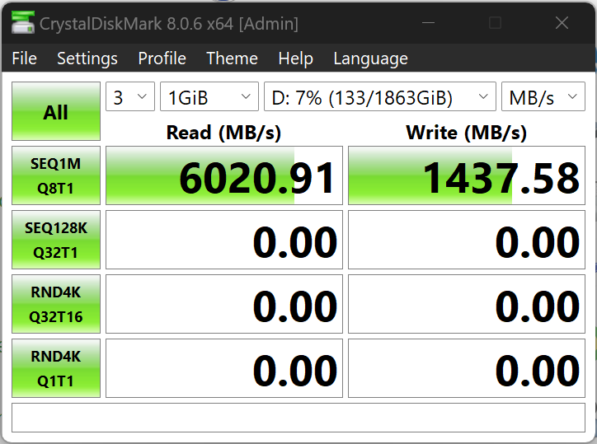Click the SEQ1M write result 1437.58
The height and width of the screenshot is (444, 597).
(x=467, y=176)
